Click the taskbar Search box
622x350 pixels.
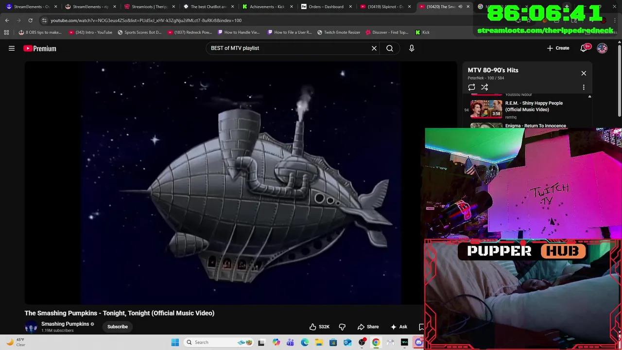click(x=220, y=342)
